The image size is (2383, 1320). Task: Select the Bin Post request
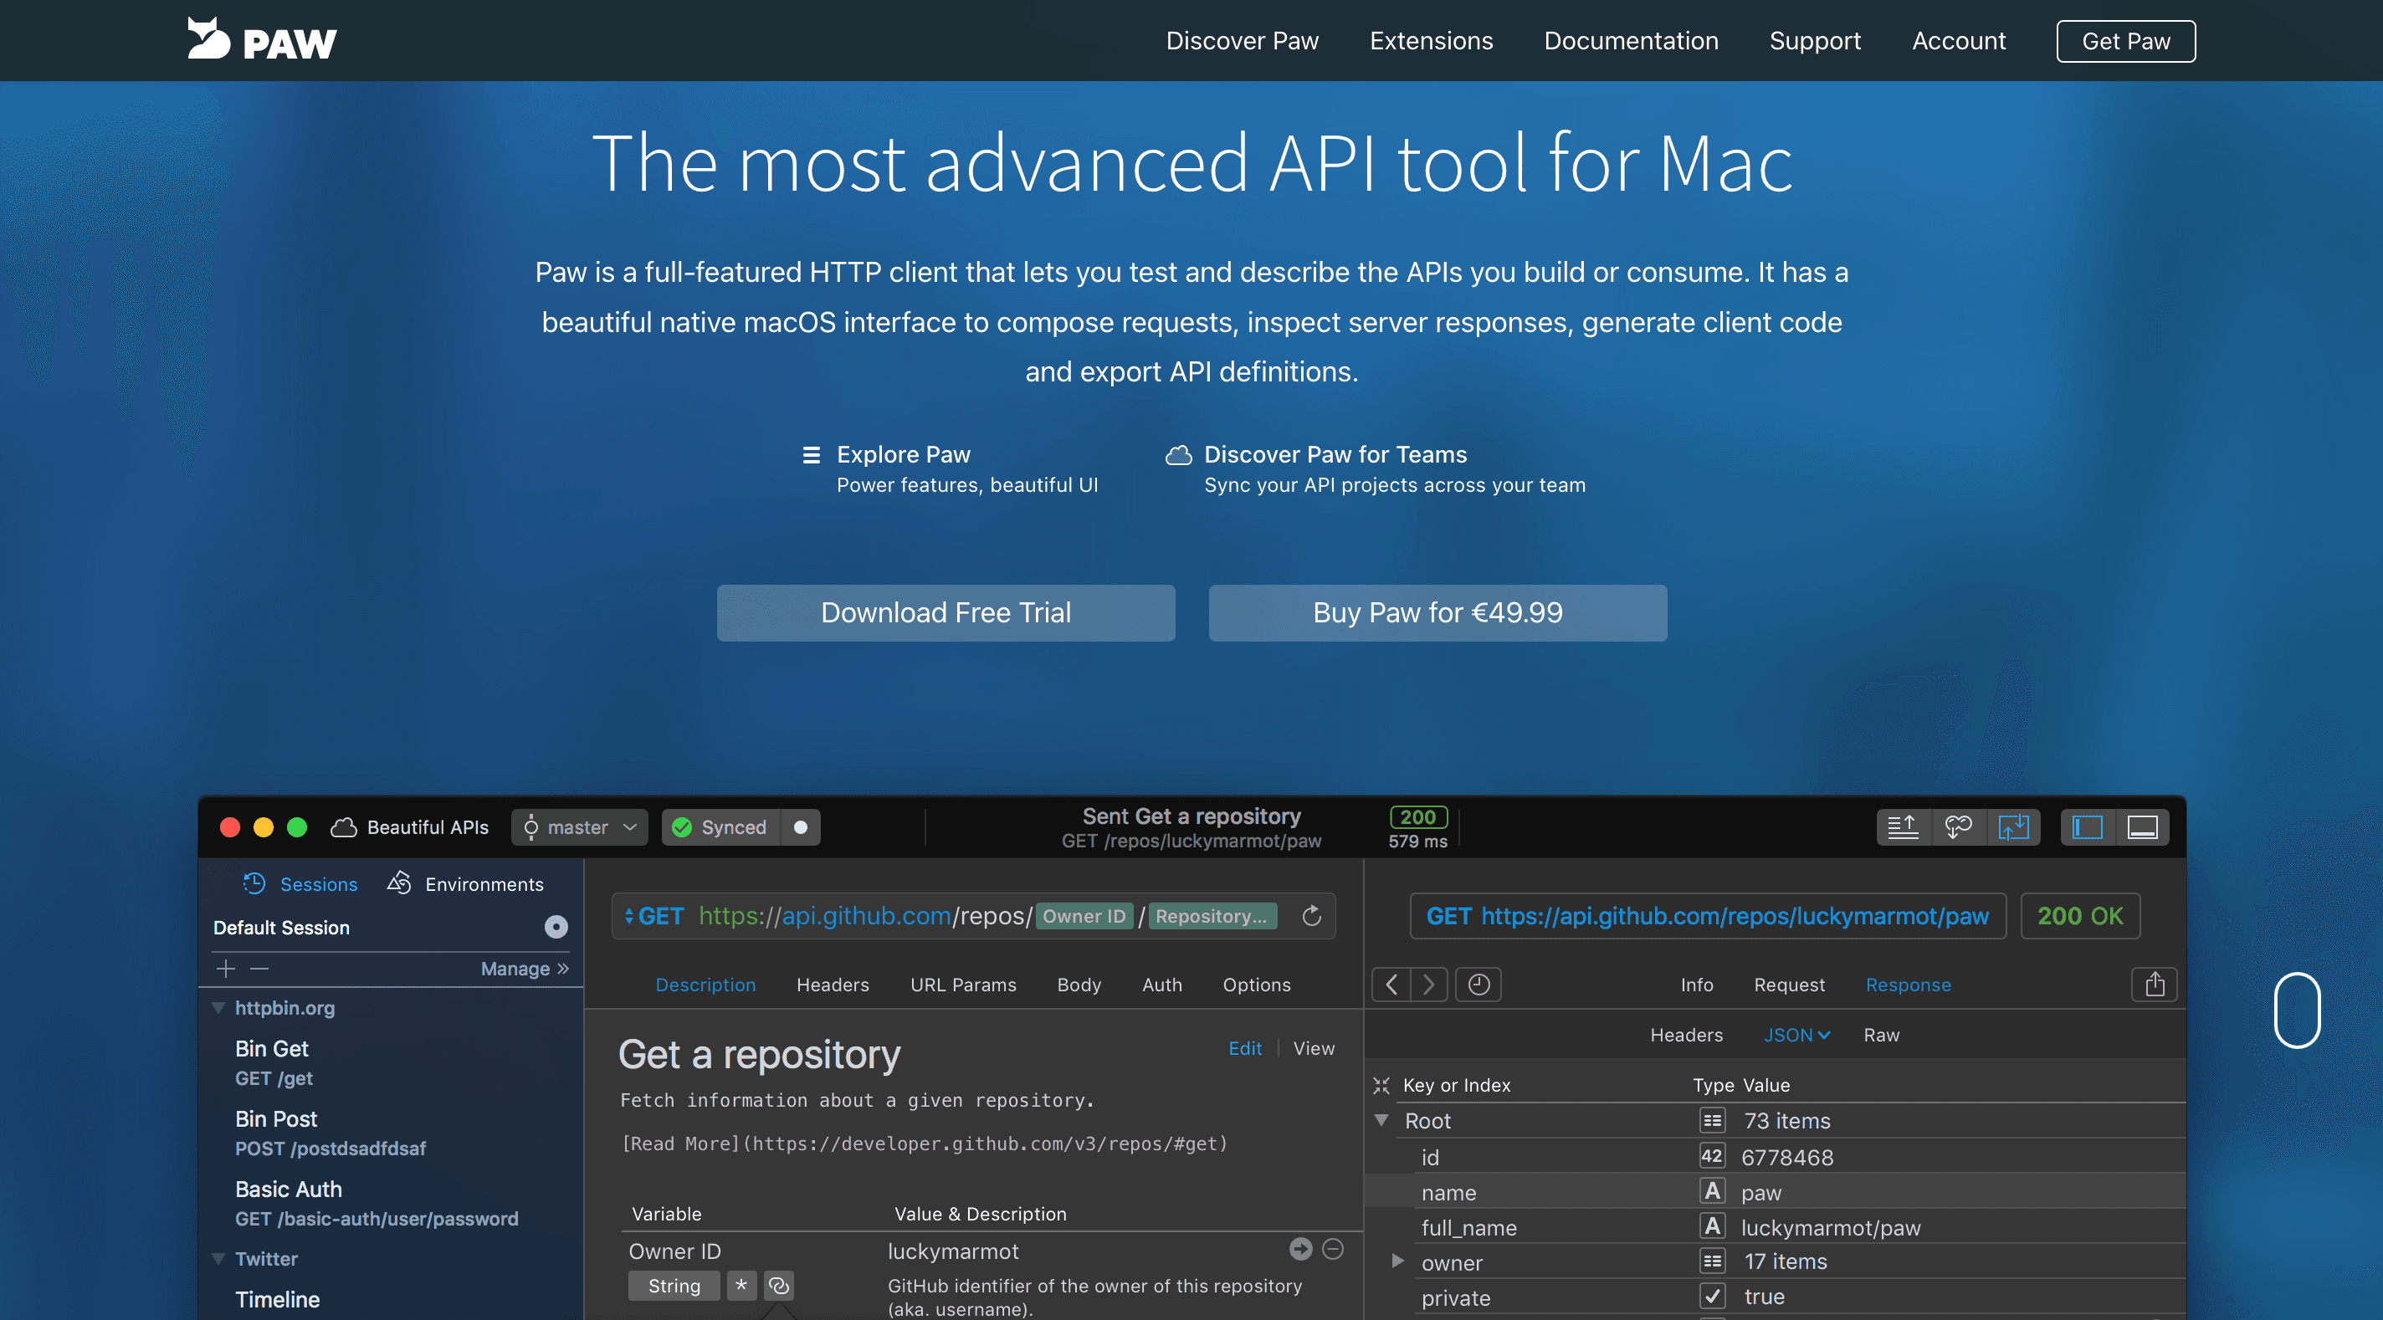331,1133
